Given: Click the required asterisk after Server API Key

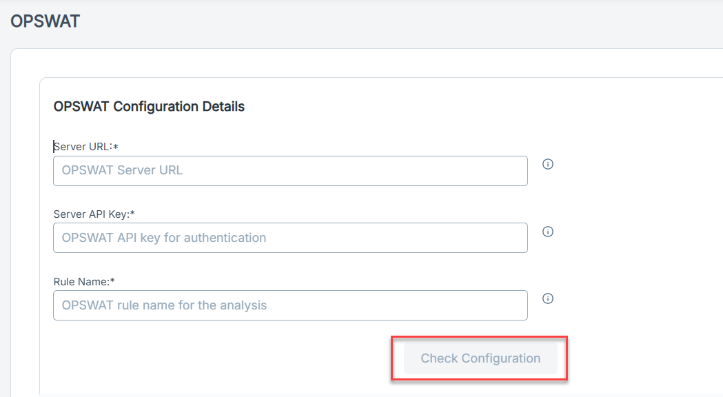Looking at the screenshot, I should click(x=133, y=213).
